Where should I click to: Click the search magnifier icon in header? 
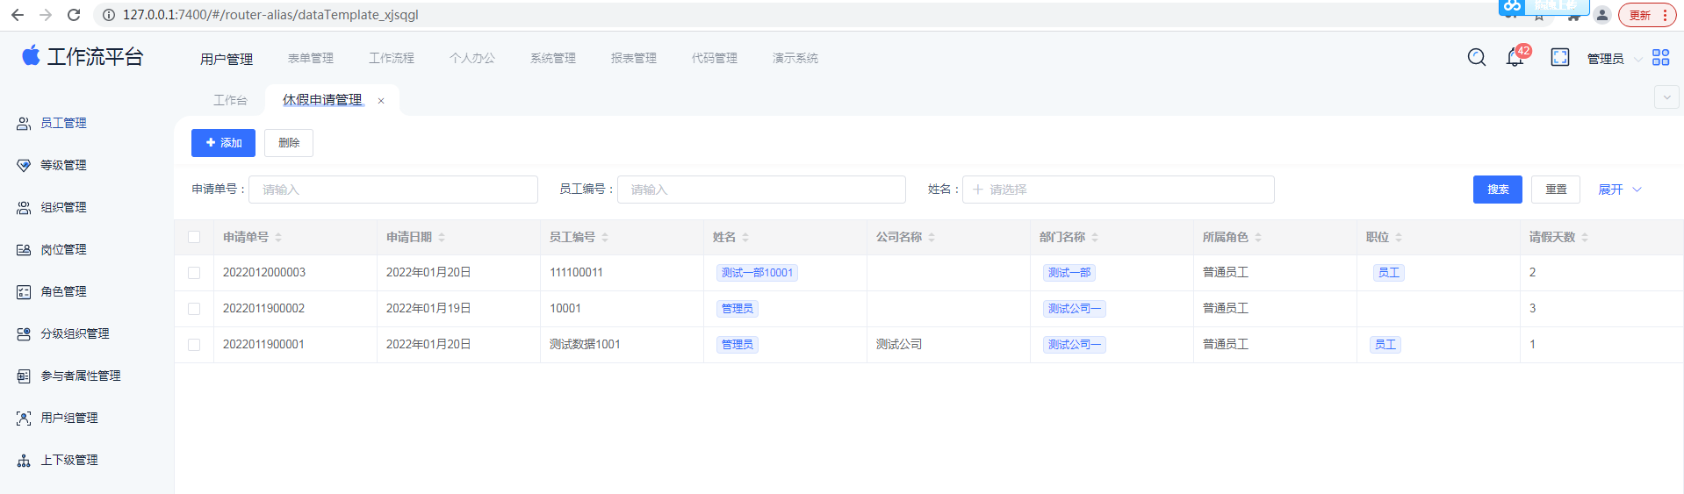click(1476, 58)
